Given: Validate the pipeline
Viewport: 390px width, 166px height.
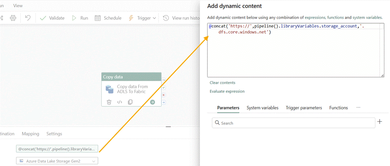Looking at the screenshot, I should (x=52, y=18).
